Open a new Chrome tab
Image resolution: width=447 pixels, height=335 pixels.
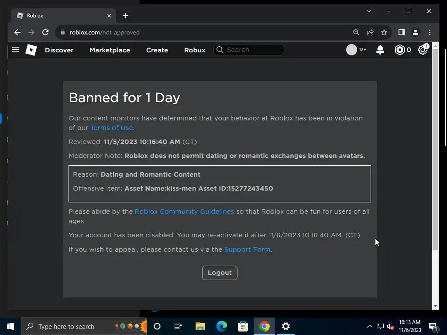click(x=126, y=16)
